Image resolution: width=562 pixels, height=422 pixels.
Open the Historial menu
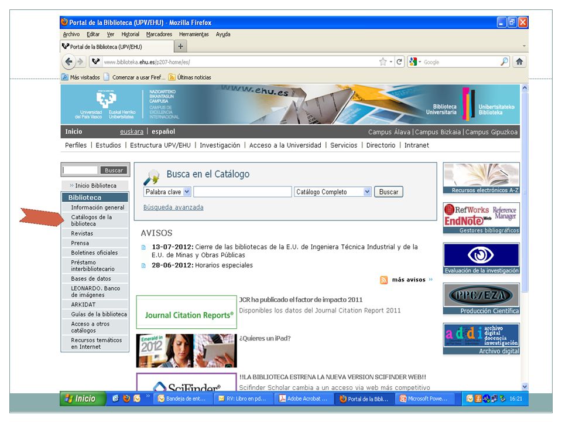(x=130, y=34)
